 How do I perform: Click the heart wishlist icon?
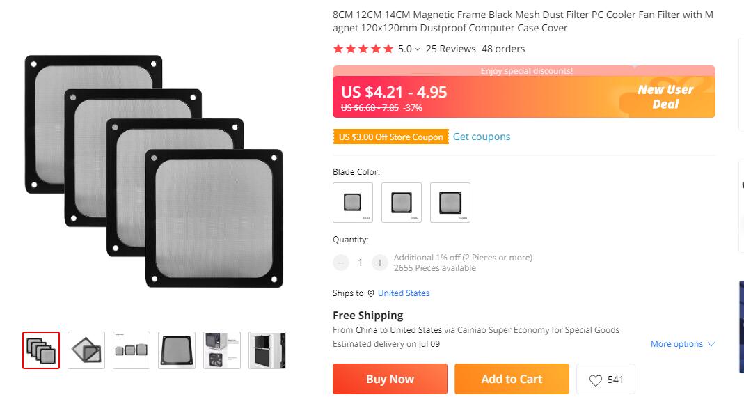point(596,380)
